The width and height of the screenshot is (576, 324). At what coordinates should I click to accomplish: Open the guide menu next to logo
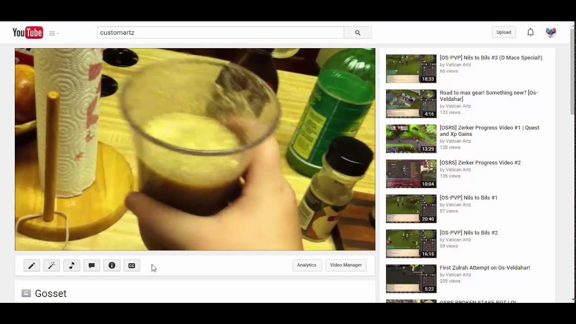(x=54, y=33)
